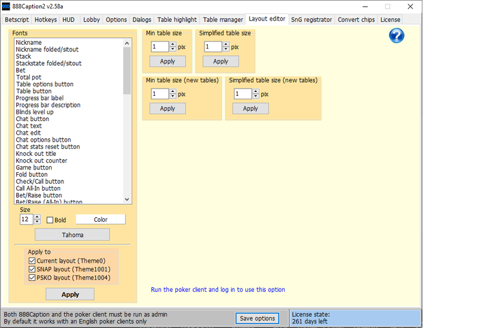477x328 pixels.
Task: Click the font Size input field
Action: pyautogui.click(x=27, y=219)
